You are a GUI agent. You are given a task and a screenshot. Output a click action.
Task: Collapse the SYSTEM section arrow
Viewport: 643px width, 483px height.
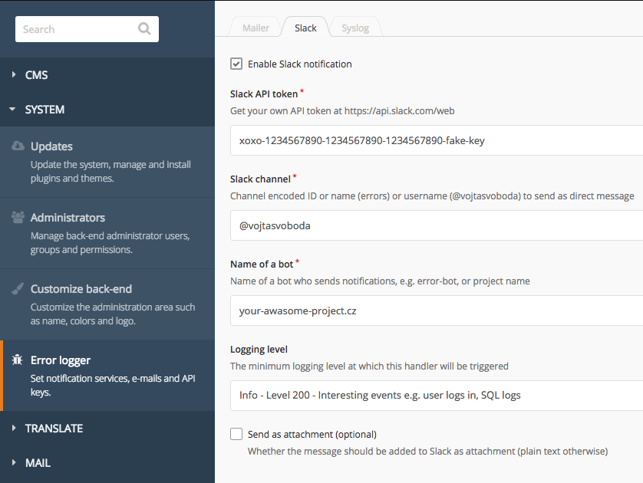click(x=12, y=110)
